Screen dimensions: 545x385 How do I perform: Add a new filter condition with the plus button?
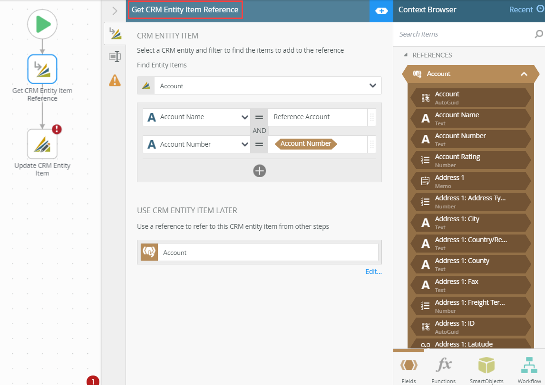(259, 171)
